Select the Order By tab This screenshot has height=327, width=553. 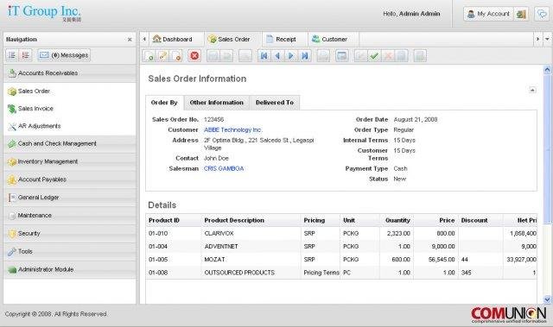(x=164, y=103)
